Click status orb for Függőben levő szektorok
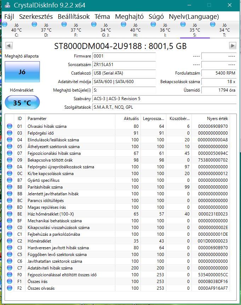The width and height of the screenshot is (241, 305). (10, 254)
